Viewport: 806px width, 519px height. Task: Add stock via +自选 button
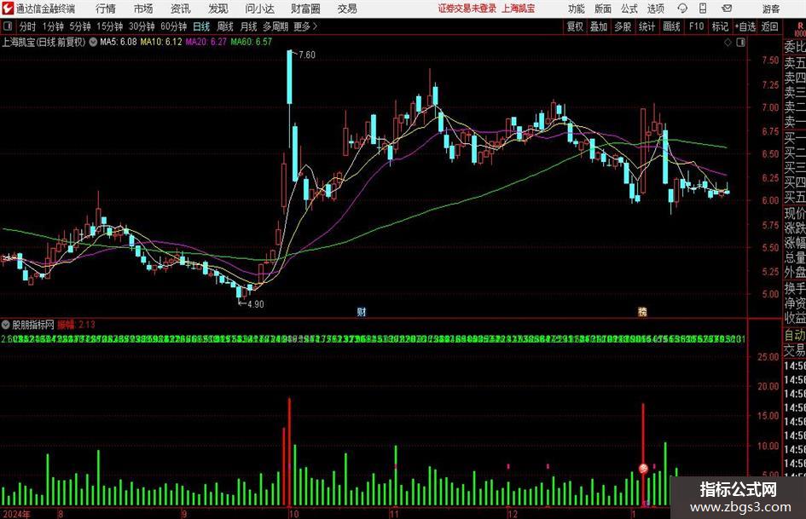pyautogui.click(x=745, y=26)
